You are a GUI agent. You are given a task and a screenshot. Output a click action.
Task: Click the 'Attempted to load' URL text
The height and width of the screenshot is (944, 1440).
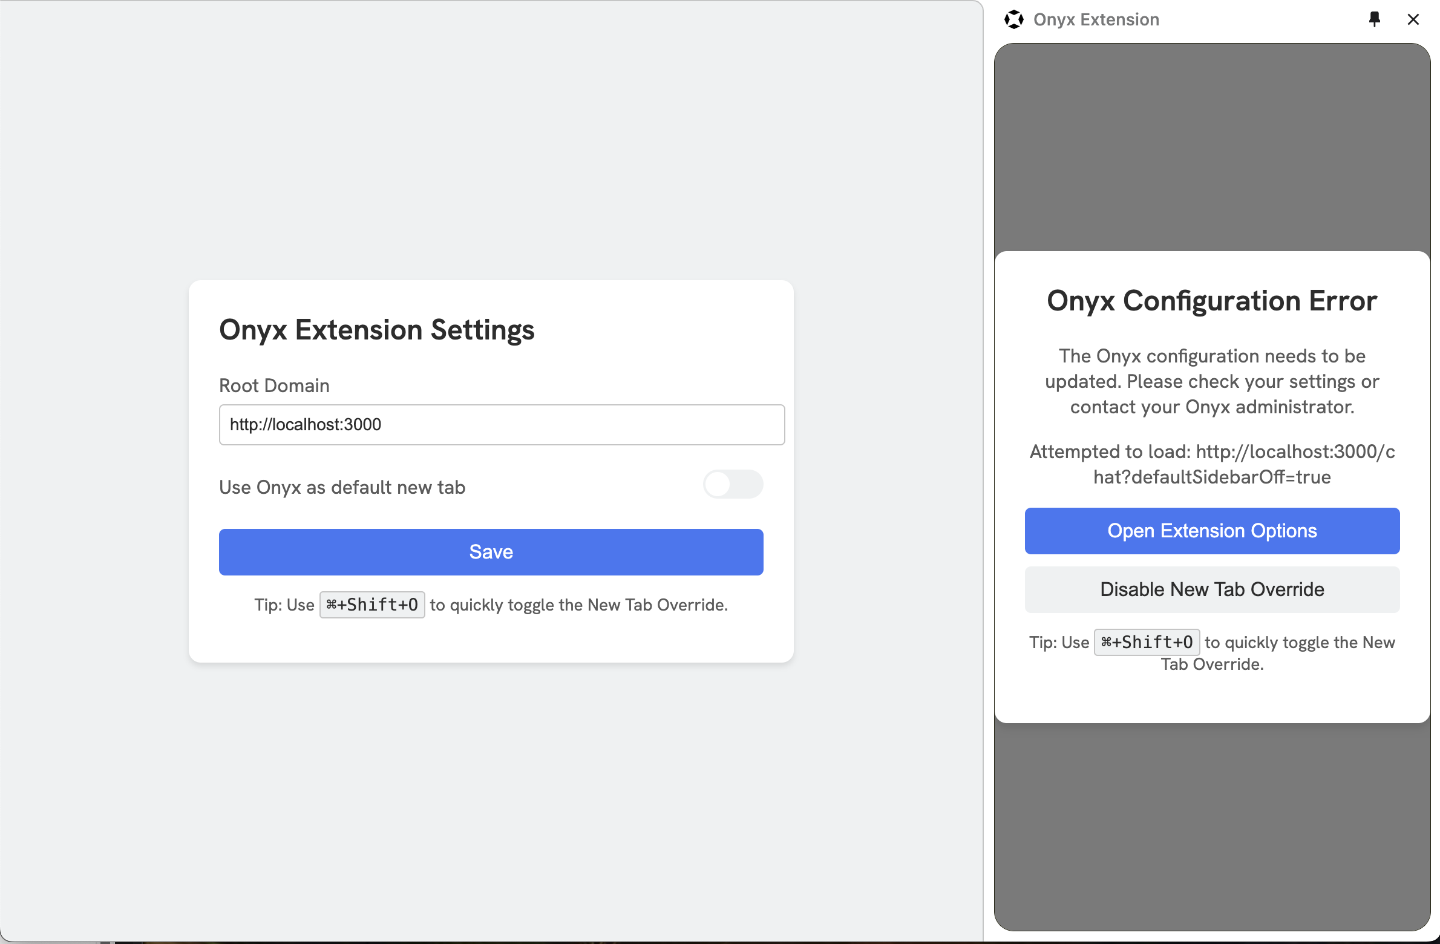(x=1212, y=464)
